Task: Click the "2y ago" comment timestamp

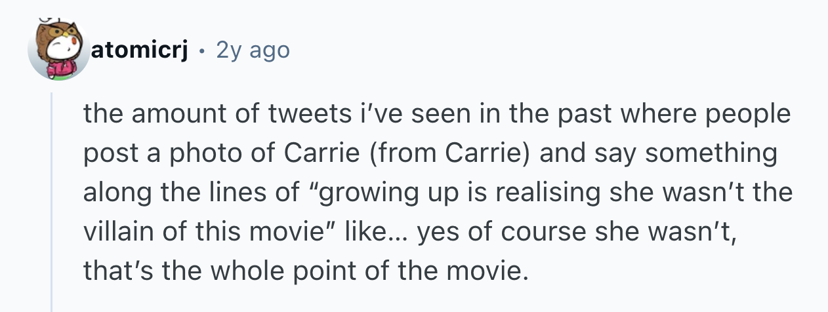Action: coord(252,50)
